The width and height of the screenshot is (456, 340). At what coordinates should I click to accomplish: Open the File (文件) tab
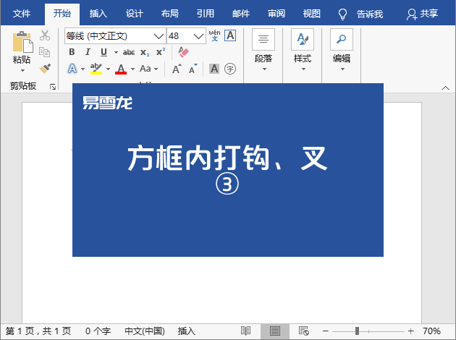pos(22,13)
